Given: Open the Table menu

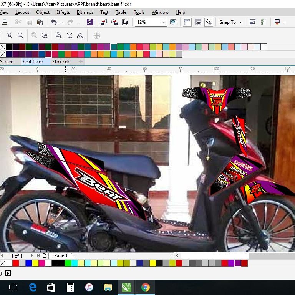Looking at the screenshot, I should [121, 12].
